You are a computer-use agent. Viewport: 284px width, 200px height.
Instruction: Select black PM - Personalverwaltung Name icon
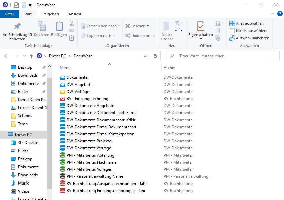63,176
